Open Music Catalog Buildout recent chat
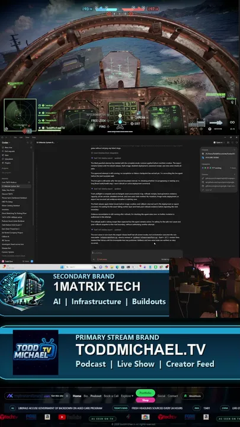The width and height of the screenshot is (240, 427). point(11,206)
